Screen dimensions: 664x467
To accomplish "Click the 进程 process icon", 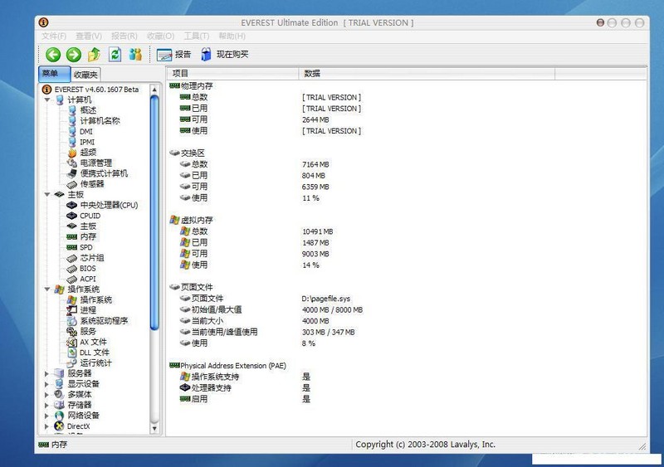I will [72, 310].
